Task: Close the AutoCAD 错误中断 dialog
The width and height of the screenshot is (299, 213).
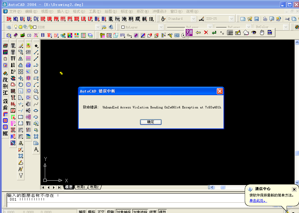Action: pos(220,91)
